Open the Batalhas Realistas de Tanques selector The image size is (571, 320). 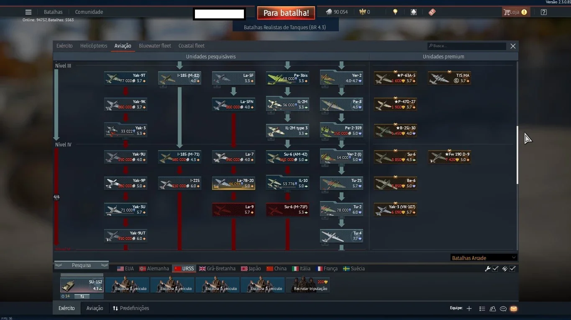(285, 28)
